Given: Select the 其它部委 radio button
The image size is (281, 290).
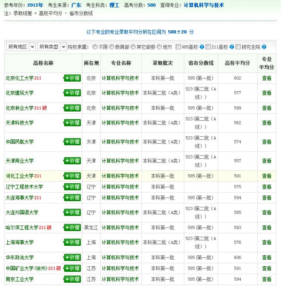Looking at the screenshot, I should coord(133,47).
